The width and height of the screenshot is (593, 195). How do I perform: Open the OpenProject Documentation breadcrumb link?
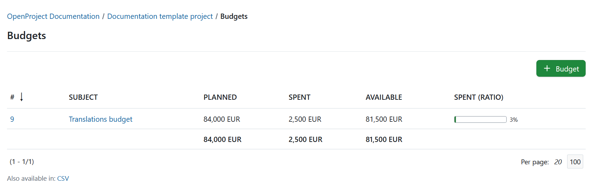click(53, 16)
